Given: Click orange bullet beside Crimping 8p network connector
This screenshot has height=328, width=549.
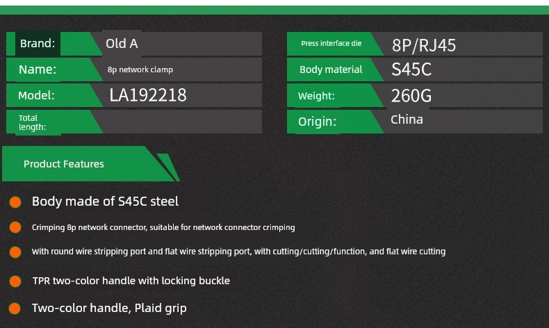Looking at the screenshot, I should point(15,227).
